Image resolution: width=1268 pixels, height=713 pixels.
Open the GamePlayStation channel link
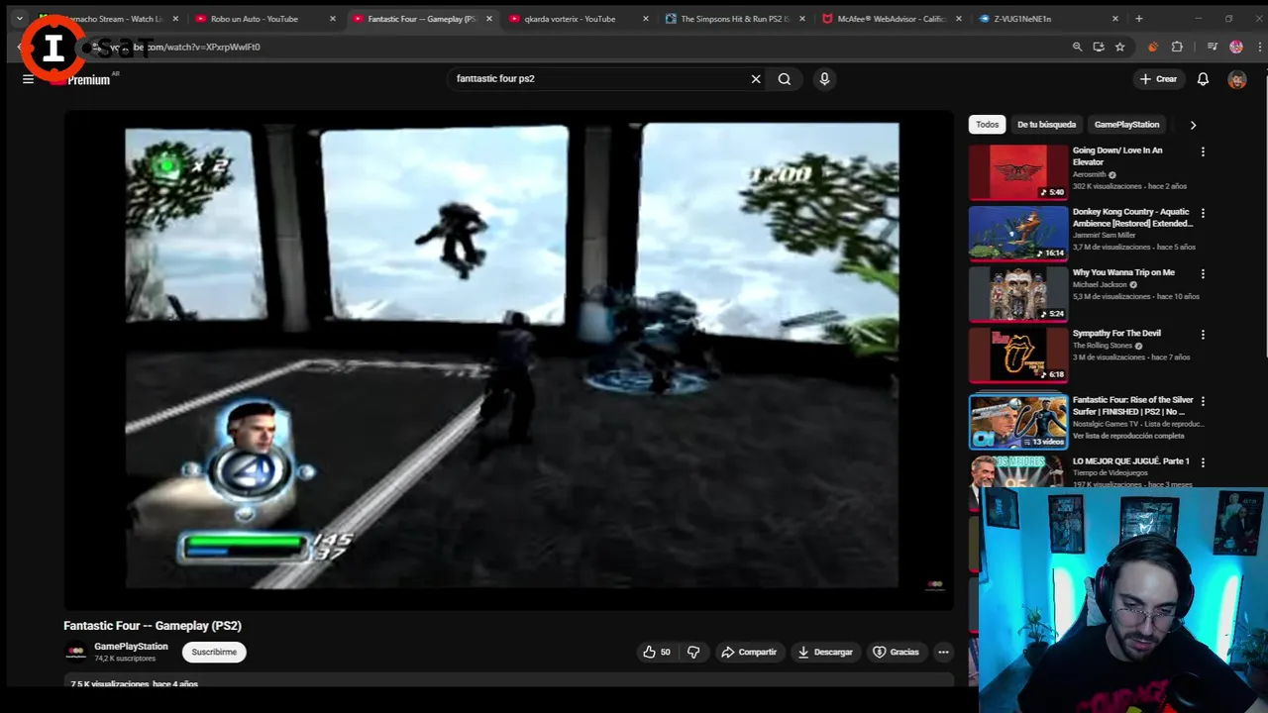[x=131, y=647]
